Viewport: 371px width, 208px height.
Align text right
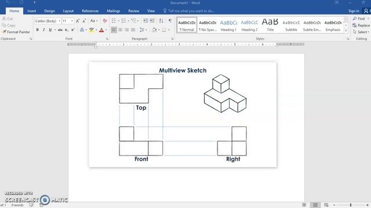tap(126, 30)
